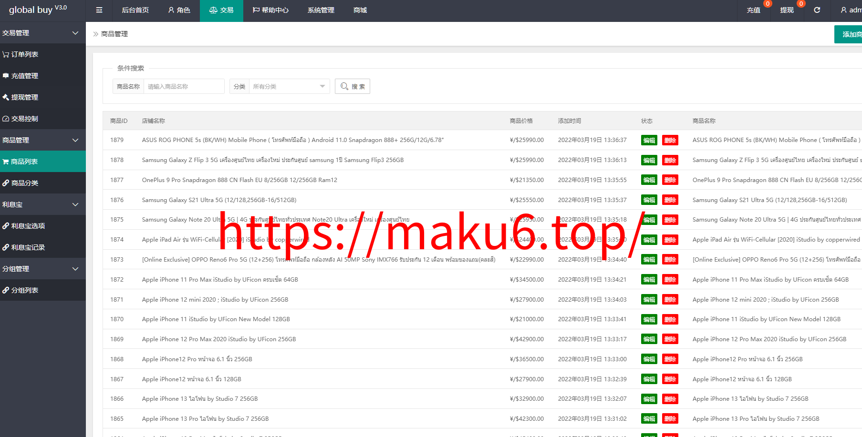Click 编辑 for product 1879
Viewport: 862px width, 437px height.
click(649, 140)
